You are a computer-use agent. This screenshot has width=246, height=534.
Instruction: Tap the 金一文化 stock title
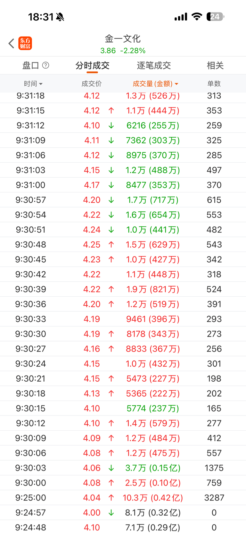[123, 39]
